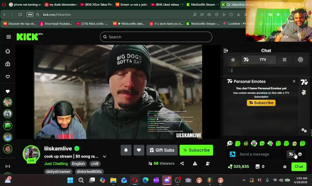
Task: Open the Kick hamburger menu
Action: tap(9, 37)
